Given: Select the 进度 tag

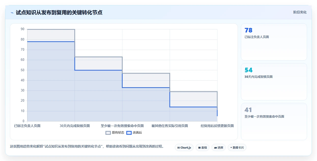Looking at the screenshot, I should pyautogui.click(x=219, y=148).
